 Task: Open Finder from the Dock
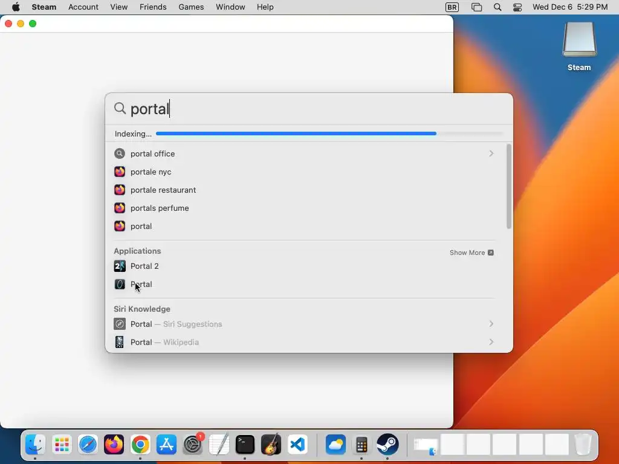[x=36, y=445]
